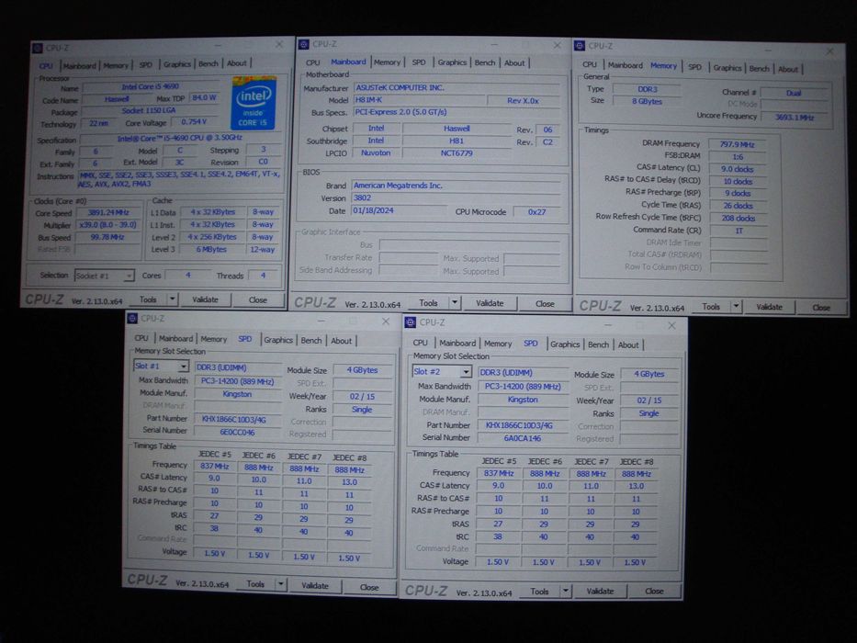Open the Graphics tab in the Mainboard window

pyautogui.click(x=452, y=62)
